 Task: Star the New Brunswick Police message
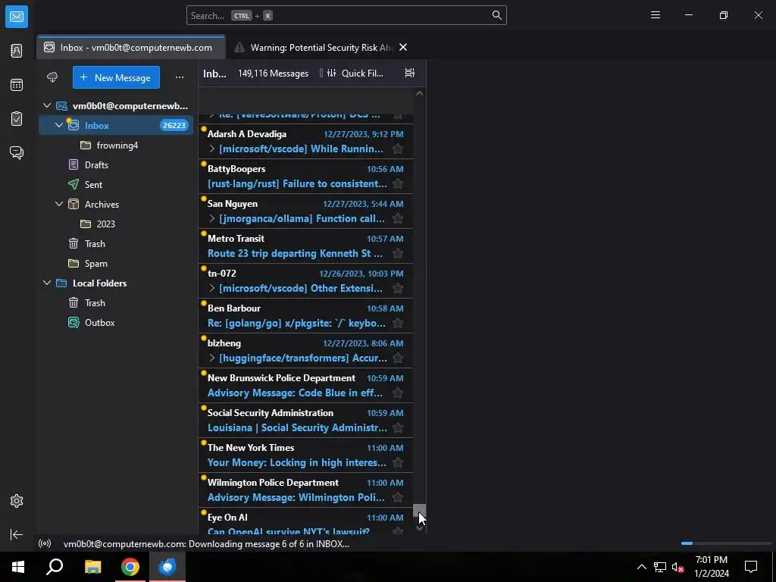pyautogui.click(x=397, y=393)
